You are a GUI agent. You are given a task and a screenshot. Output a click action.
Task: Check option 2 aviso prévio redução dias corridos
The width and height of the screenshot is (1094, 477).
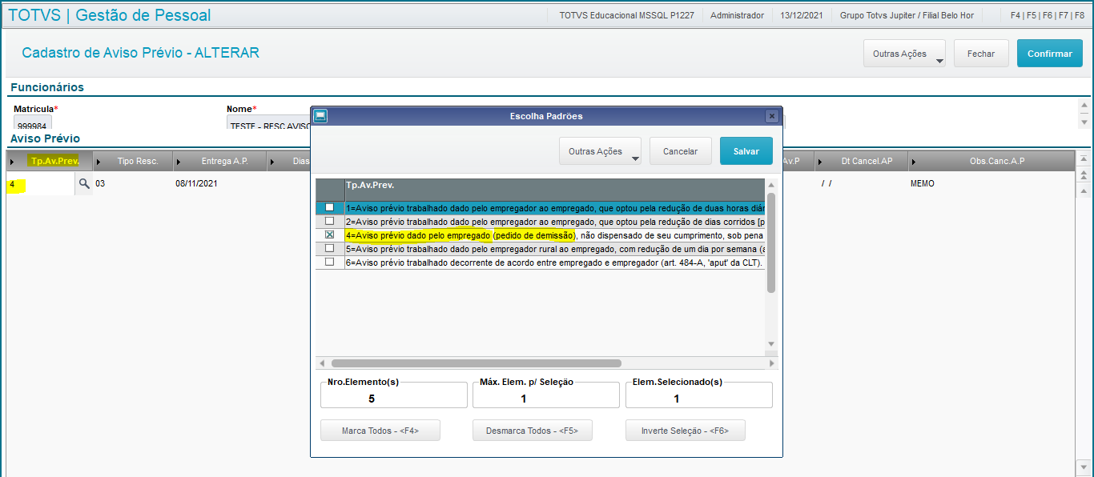tap(329, 221)
